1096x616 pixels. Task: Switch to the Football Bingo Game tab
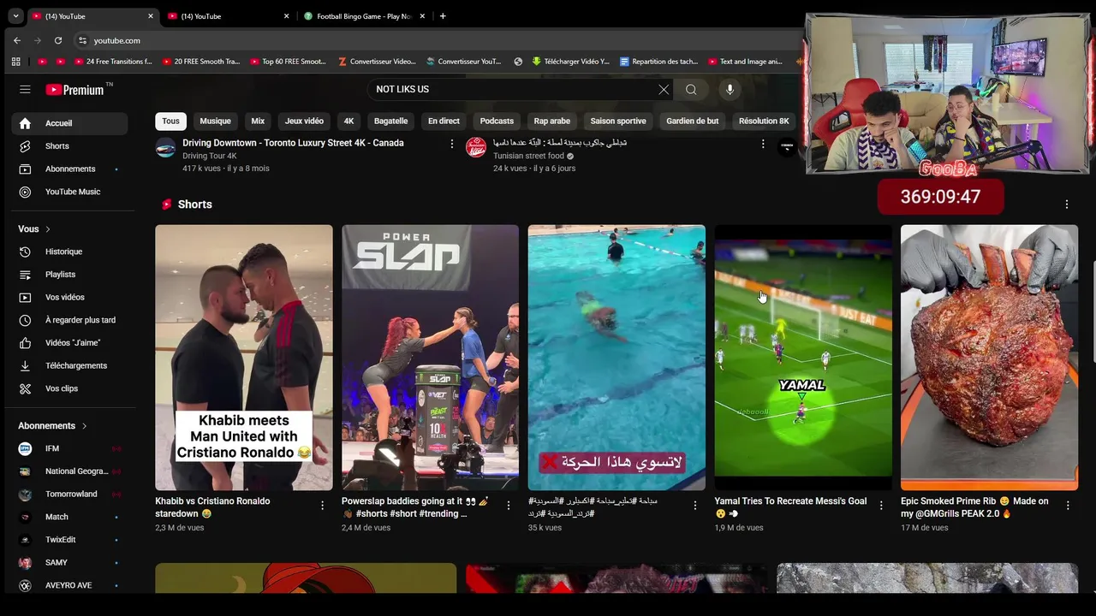coord(364,16)
